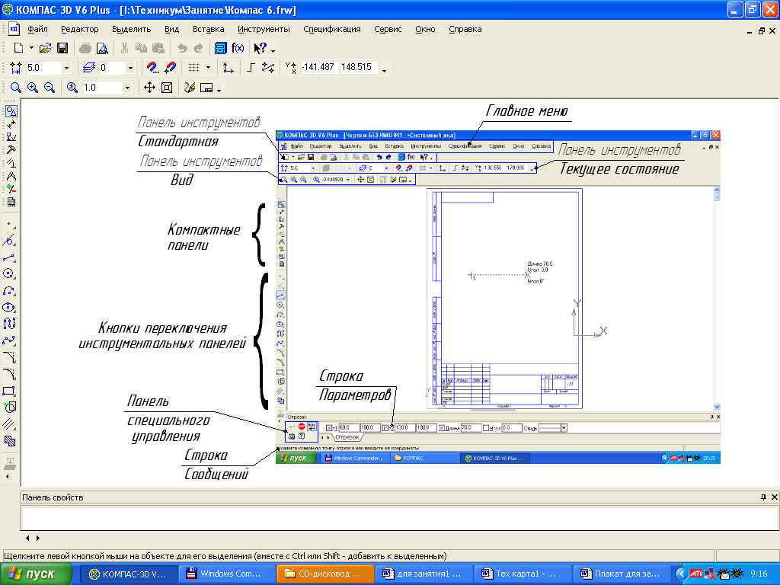Select the Line segment tool
The height and width of the screenshot is (585, 780).
9,257
